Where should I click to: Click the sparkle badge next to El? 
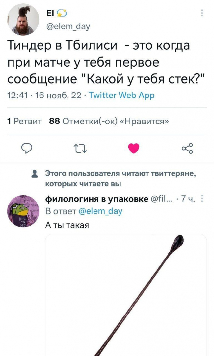[x=61, y=14]
